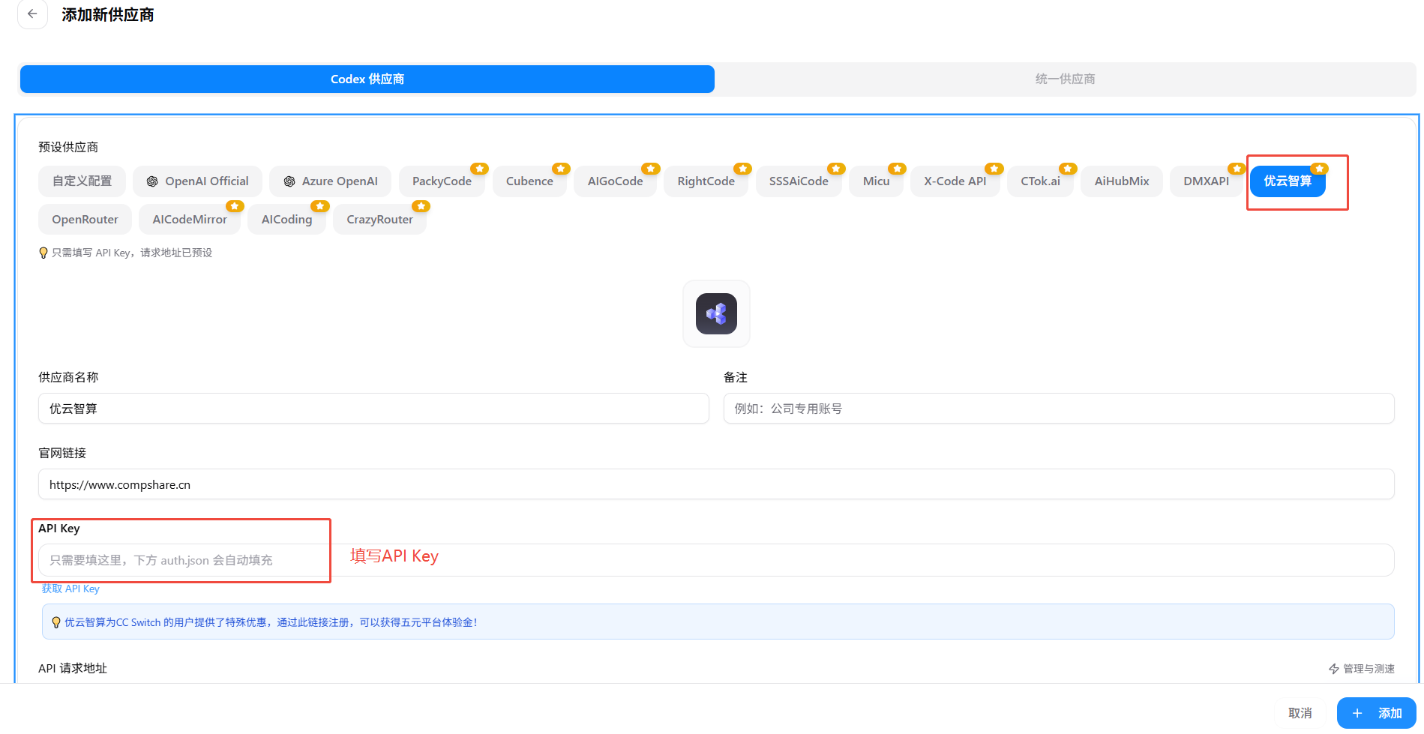Select the OpenAI Official preset
The image size is (1424, 734).
pyautogui.click(x=197, y=181)
